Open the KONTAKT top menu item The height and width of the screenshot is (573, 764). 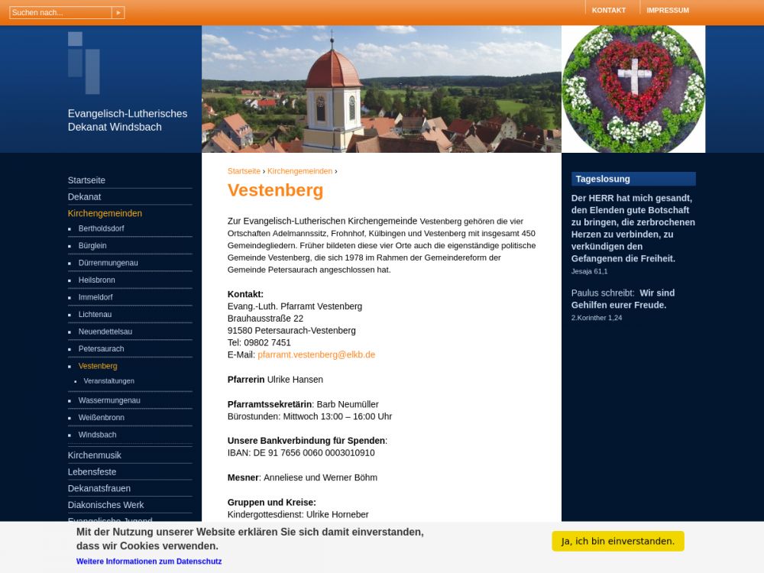tap(608, 10)
